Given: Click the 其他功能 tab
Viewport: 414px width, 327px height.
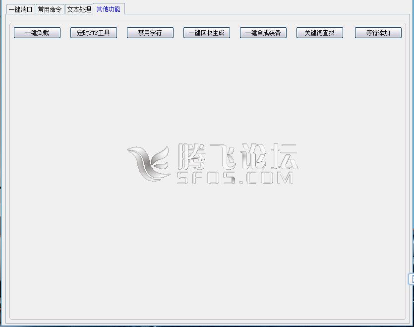Looking at the screenshot, I should 109,9.
